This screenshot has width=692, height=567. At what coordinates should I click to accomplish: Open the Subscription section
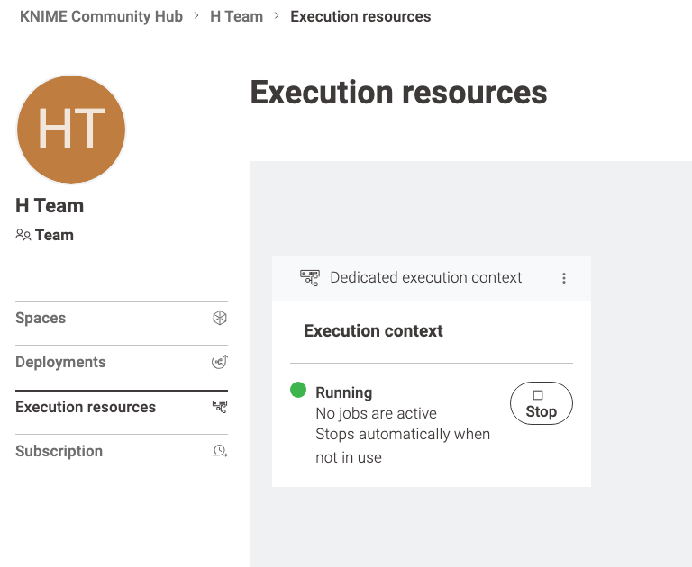click(122, 451)
